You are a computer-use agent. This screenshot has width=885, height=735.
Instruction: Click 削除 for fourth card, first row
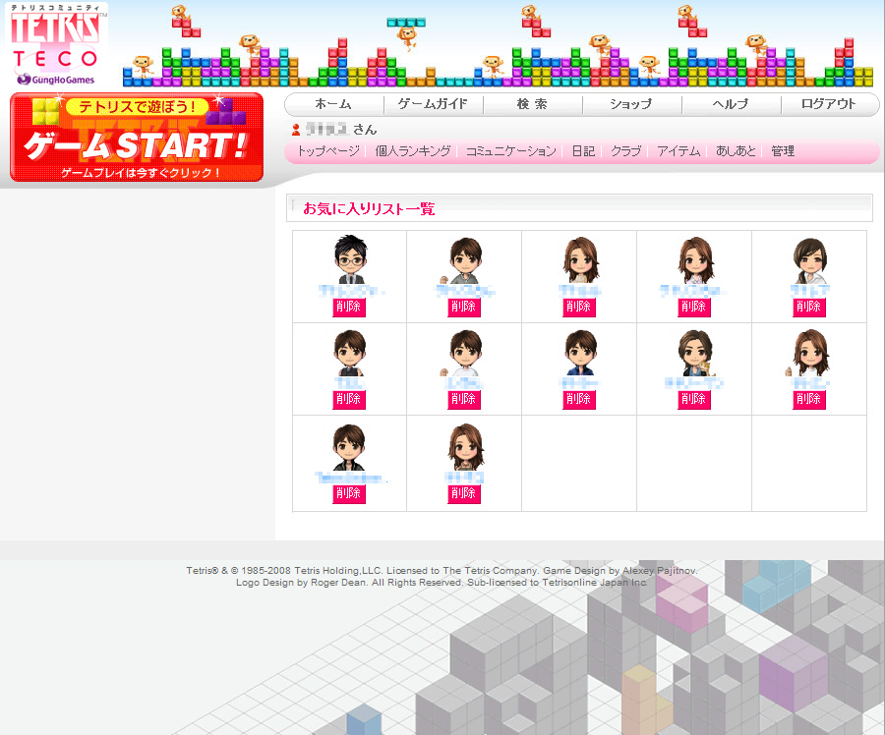[x=693, y=307]
